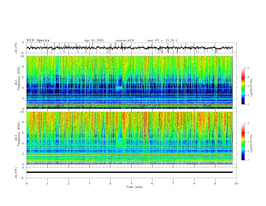Click the time axis tick label '0'
The width and height of the screenshot is (266, 206).
(27, 183)
